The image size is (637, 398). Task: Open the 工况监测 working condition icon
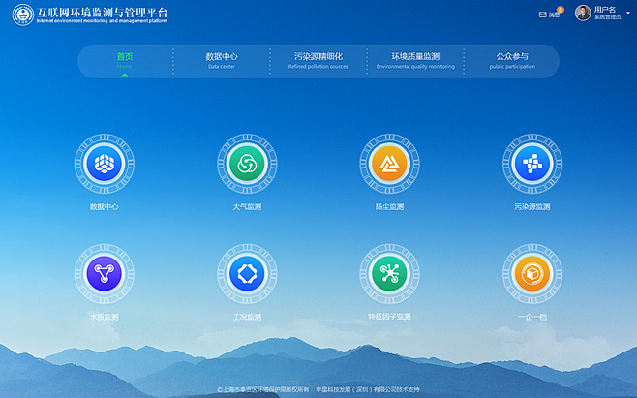point(246,273)
